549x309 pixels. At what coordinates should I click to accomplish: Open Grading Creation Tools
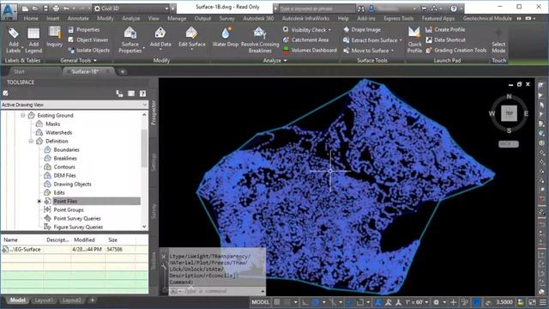455,51
